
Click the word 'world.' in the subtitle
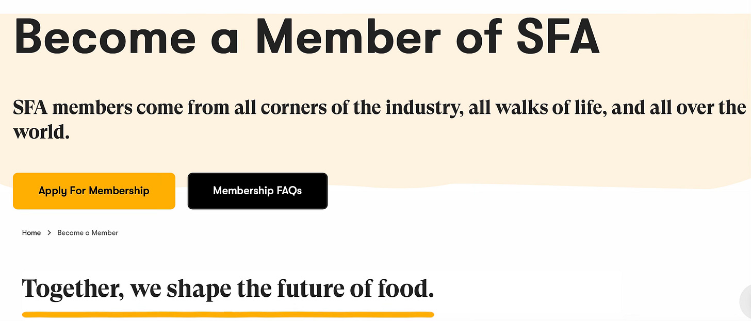41,133
